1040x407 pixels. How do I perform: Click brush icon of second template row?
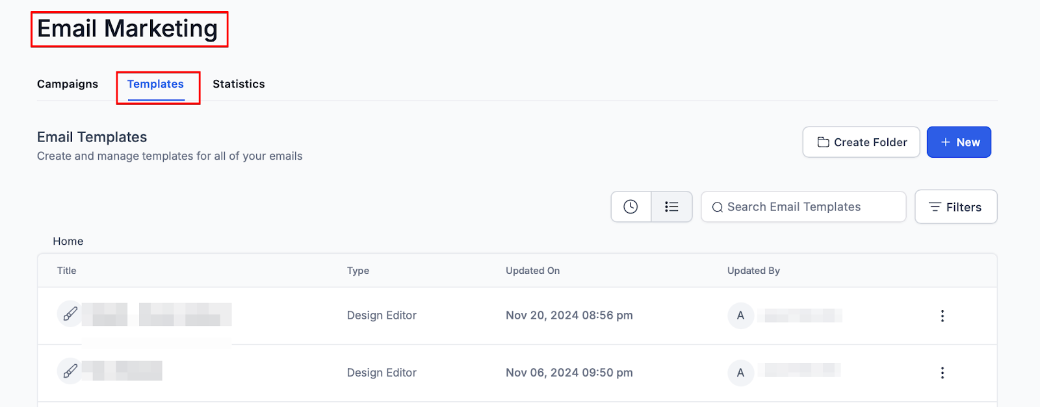[70, 371]
